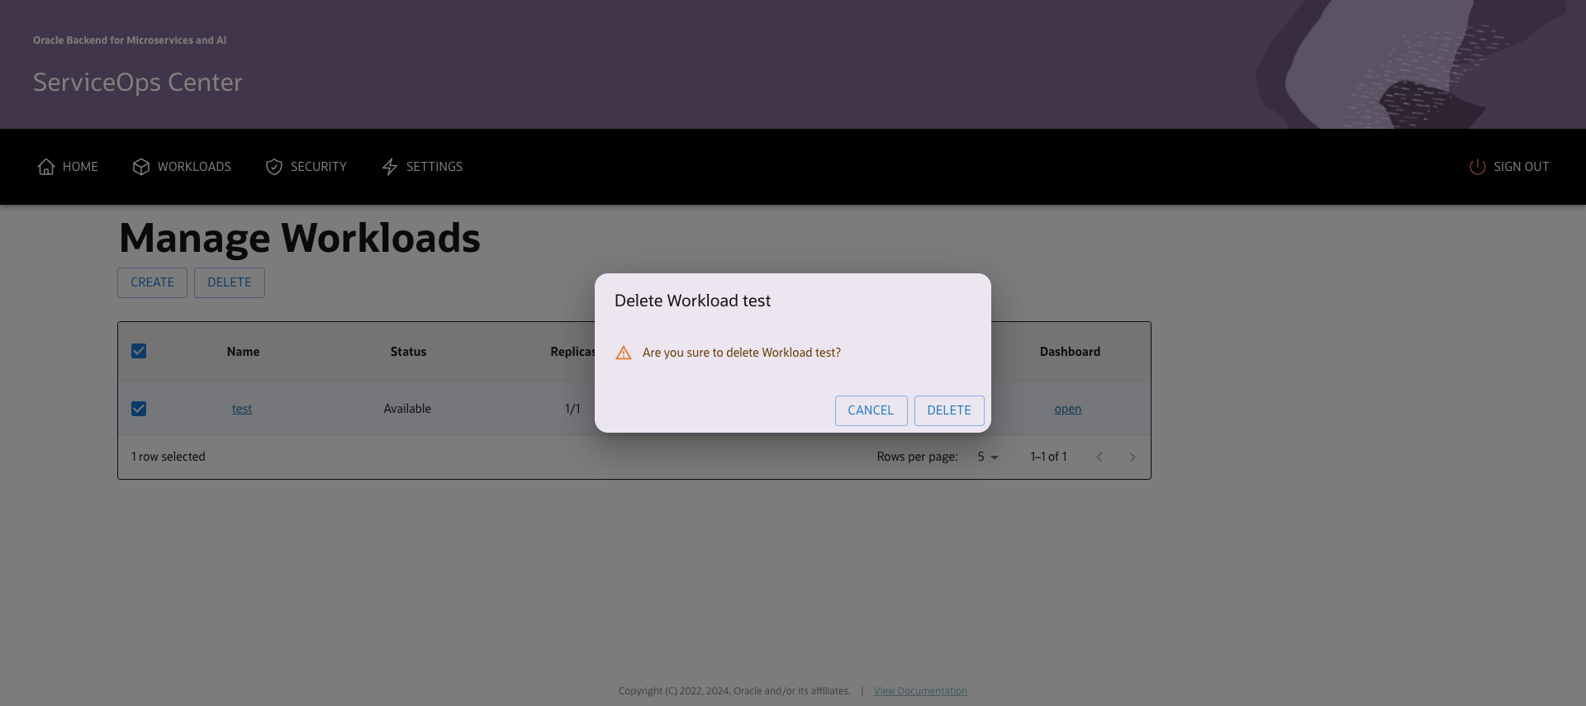Open the test workload link
This screenshot has width=1586, height=706.
click(242, 409)
